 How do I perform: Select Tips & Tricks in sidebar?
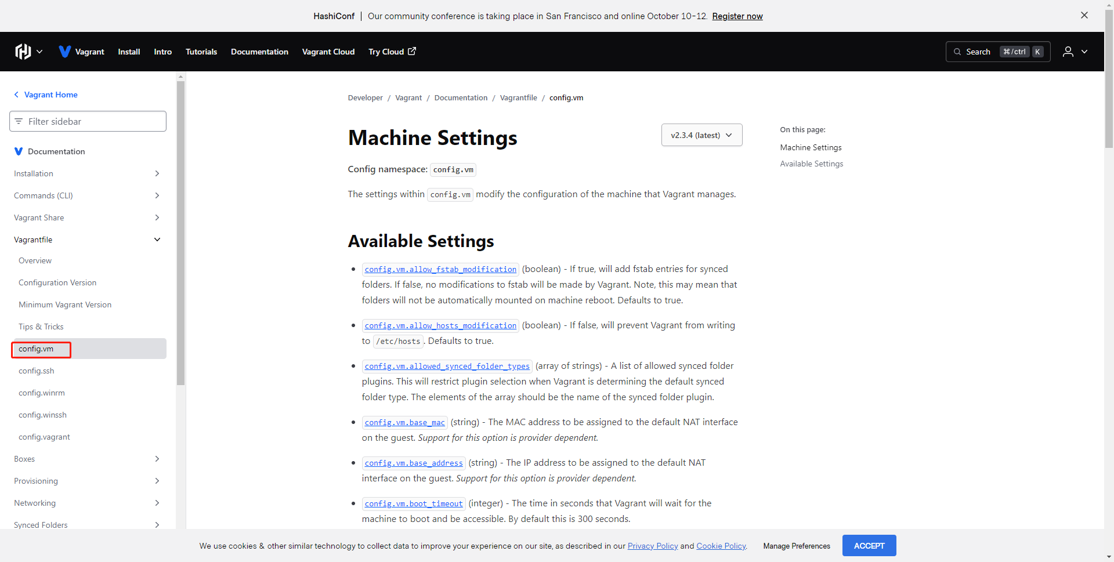pyautogui.click(x=41, y=327)
